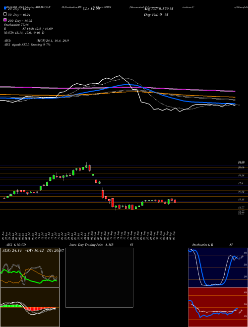248x327 pixels.
Task: Click the 'Day Vol: 0 M' label
Action: pyautogui.click(x=156, y=15)
